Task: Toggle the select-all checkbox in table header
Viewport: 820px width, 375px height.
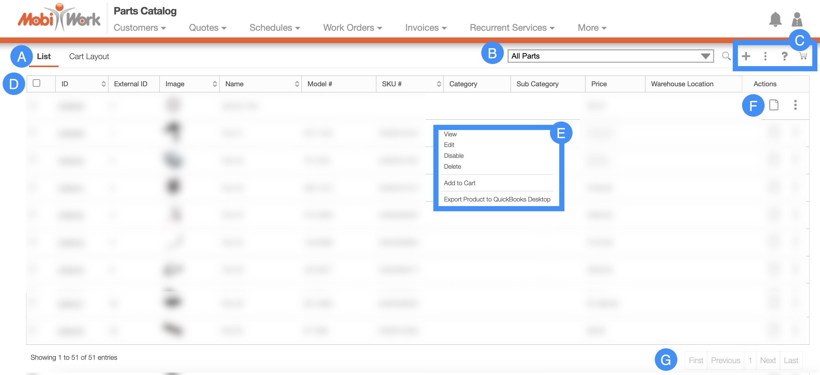Action: (x=37, y=83)
